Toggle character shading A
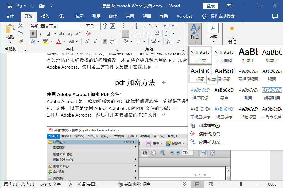 click(x=105, y=42)
